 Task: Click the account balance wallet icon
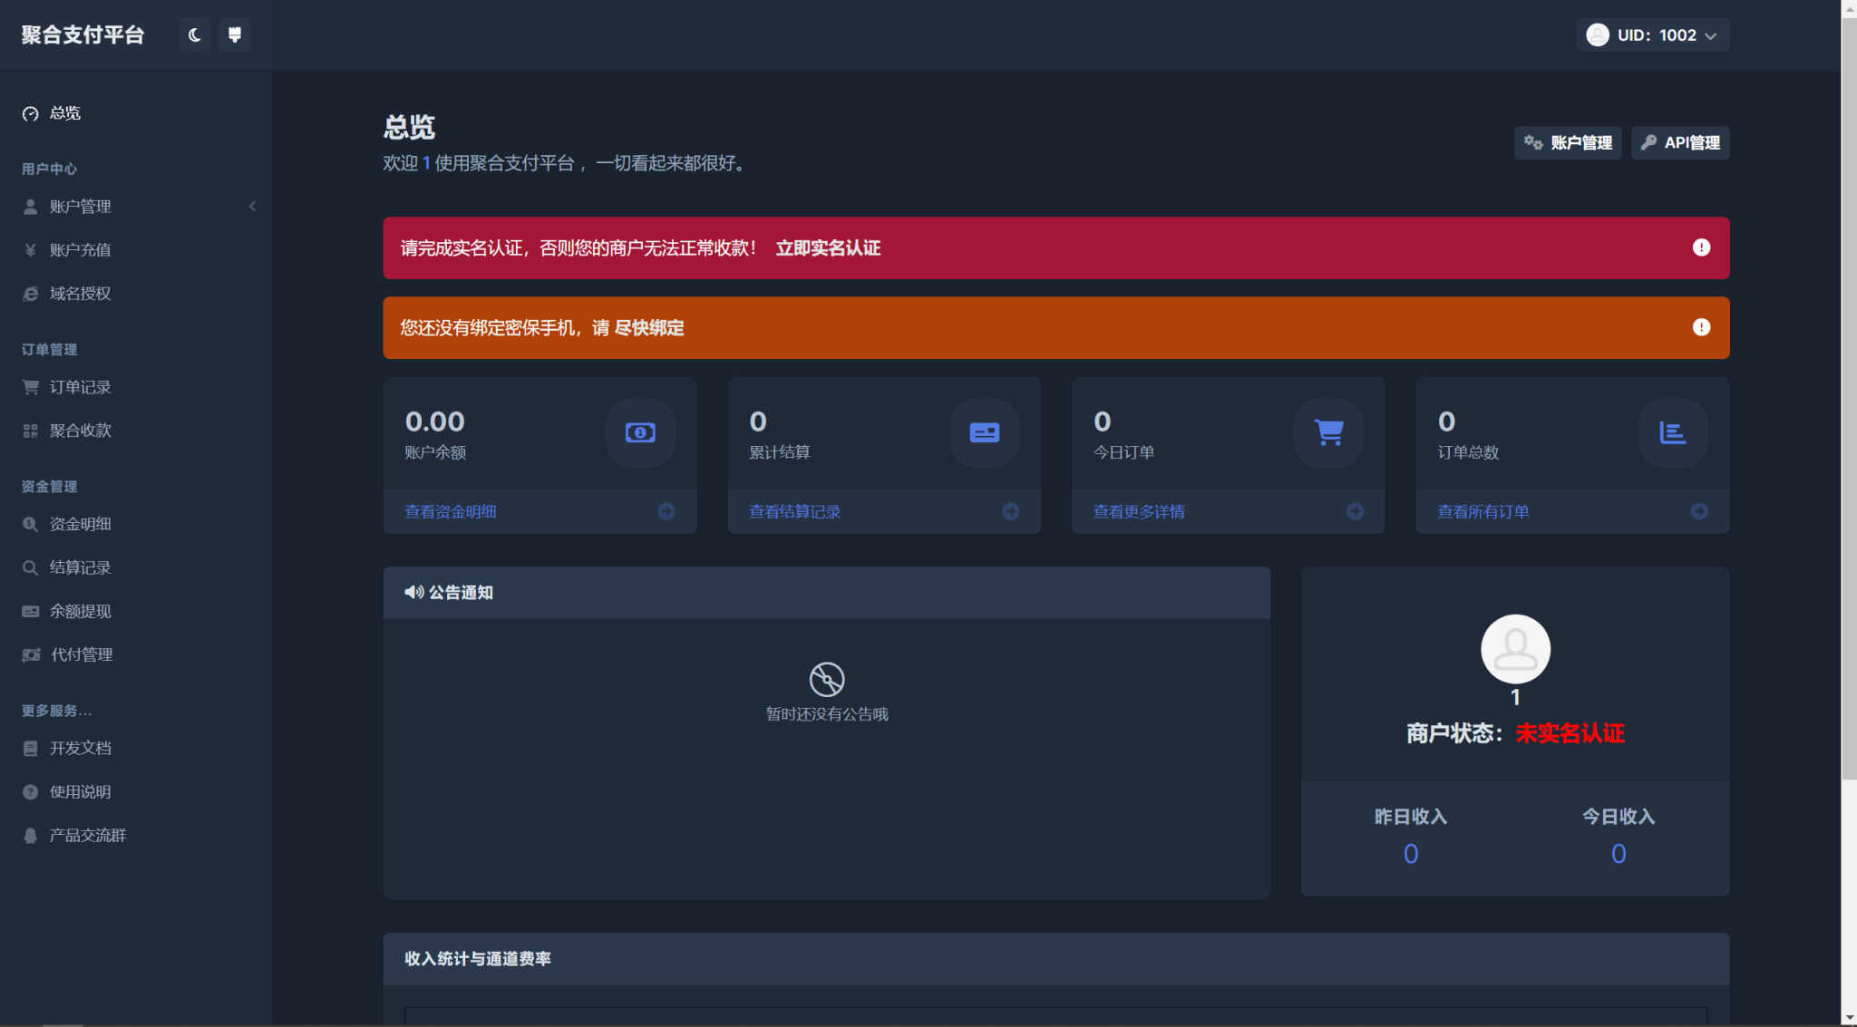(x=640, y=432)
